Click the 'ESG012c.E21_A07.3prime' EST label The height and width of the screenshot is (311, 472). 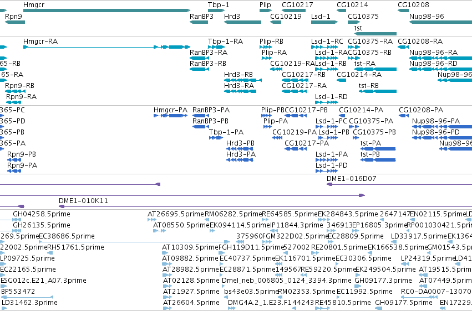pos(43,281)
